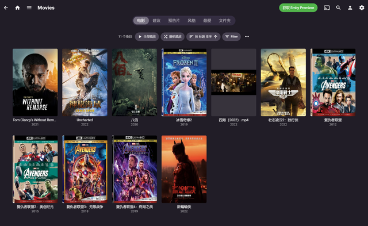This screenshot has height=226, width=368.
Task: Open the Uncharted title link
Action: pyautogui.click(x=85, y=120)
